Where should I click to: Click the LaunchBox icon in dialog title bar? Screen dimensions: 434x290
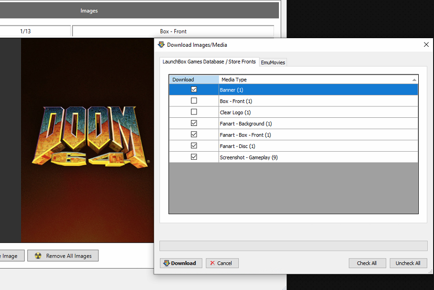coord(161,44)
